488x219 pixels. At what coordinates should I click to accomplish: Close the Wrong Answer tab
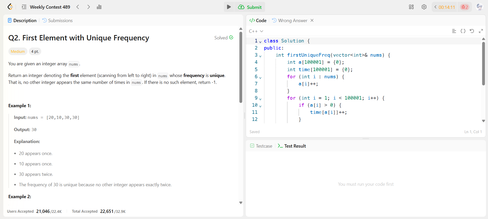click(x=312, y=20)
